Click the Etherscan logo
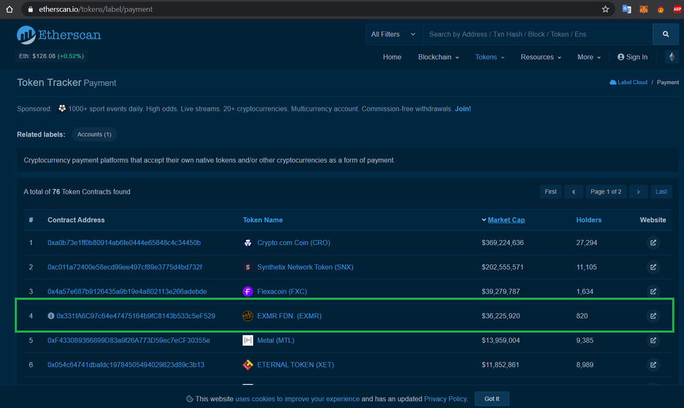 (x=59, y=35)
